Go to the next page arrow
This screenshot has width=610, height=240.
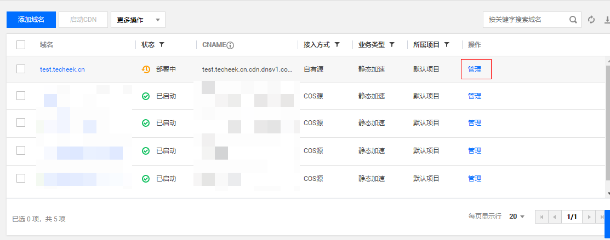click(x=589, y=217)
